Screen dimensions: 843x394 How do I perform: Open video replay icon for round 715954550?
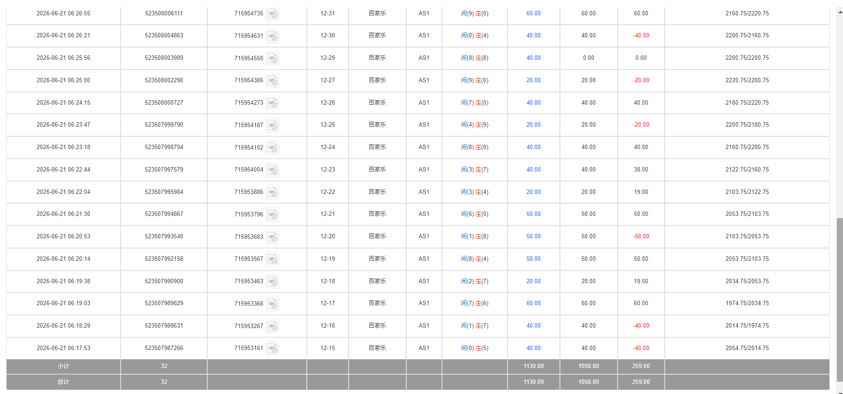(x=272, y=58)
